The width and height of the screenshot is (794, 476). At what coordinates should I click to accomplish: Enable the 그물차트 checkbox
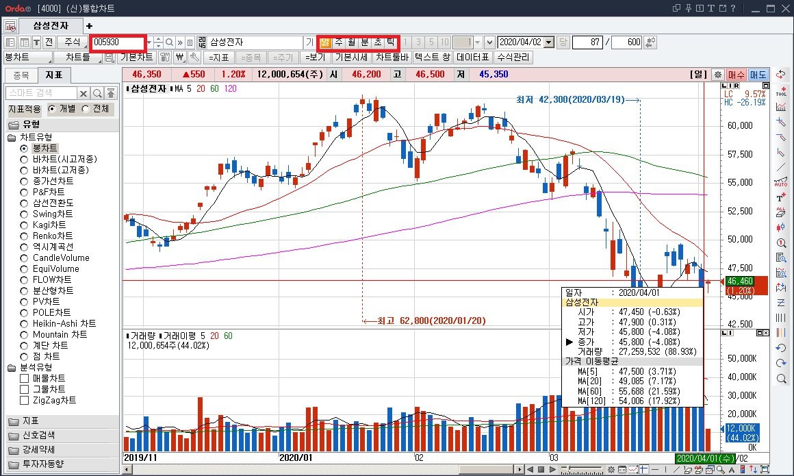24,389
